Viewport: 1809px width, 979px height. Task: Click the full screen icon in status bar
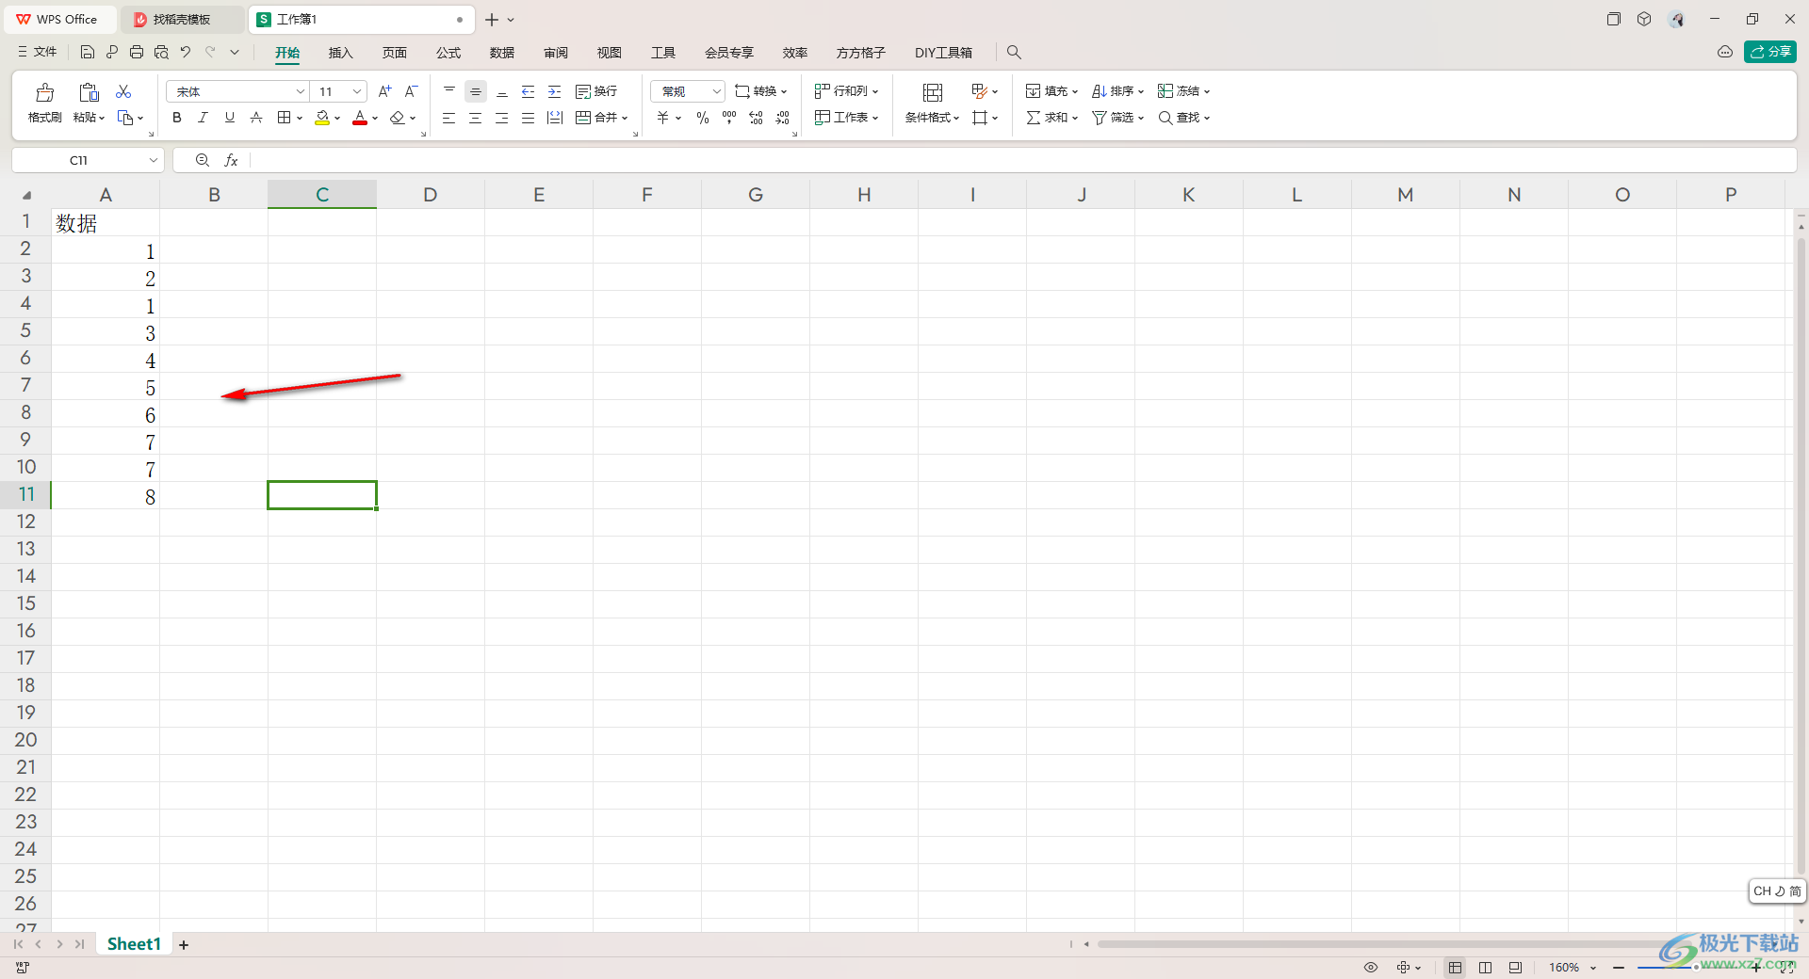pyautogui.click(x=1786, y=968)
